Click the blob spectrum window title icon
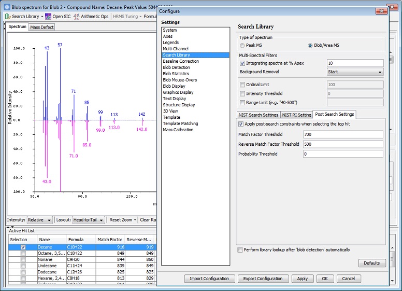The width and height of the screenshot is (402, 291). 7,8
